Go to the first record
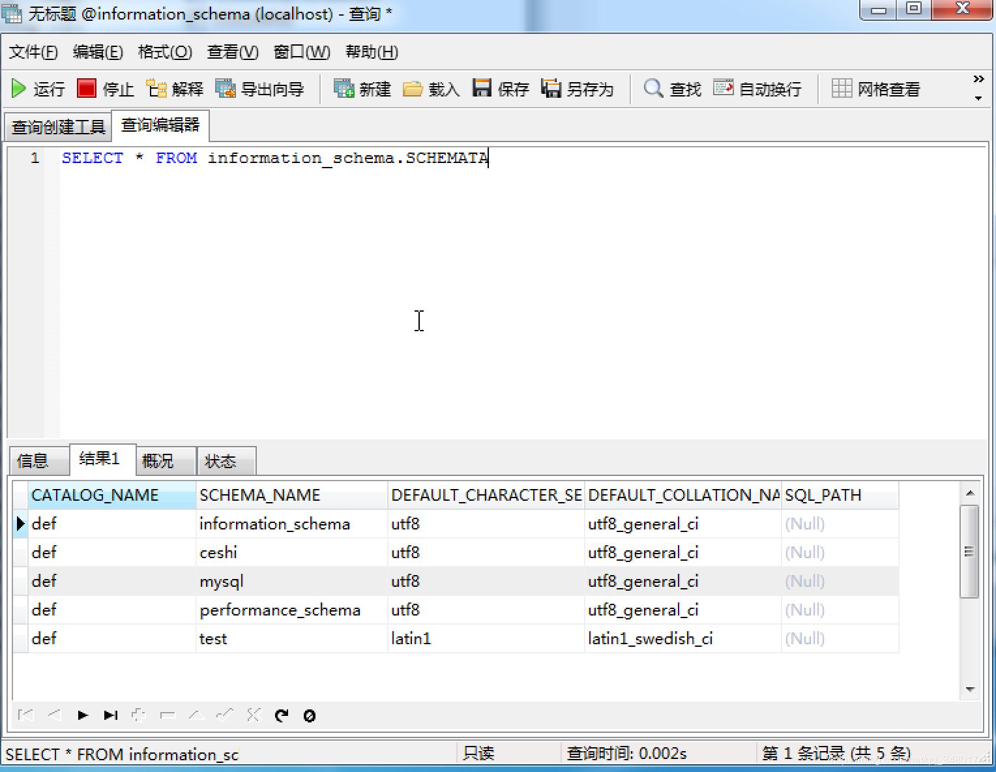Image resolution: width=996 pixels, height=772 pixels. click(26, 715)
